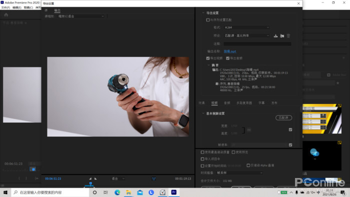Switch to 字幕 tab
350x197 pixels.
(x=261, y=103)
